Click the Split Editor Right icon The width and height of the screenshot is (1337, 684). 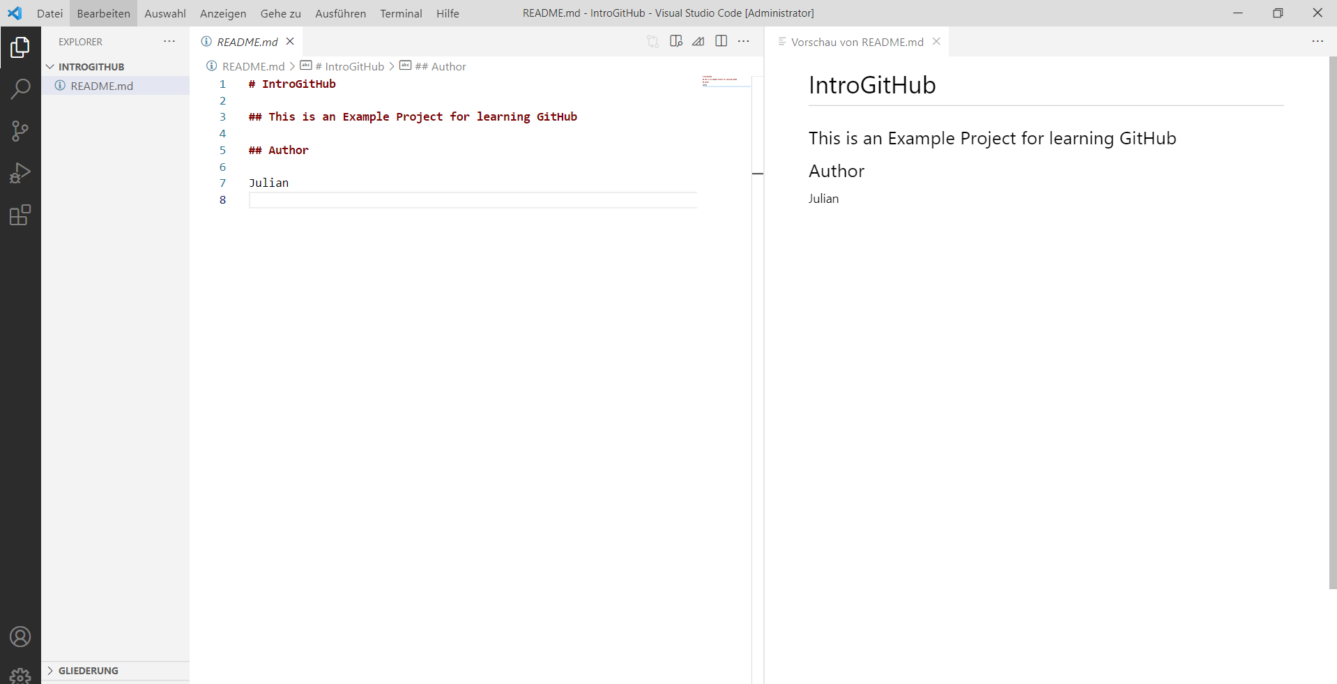coord(721,41)
